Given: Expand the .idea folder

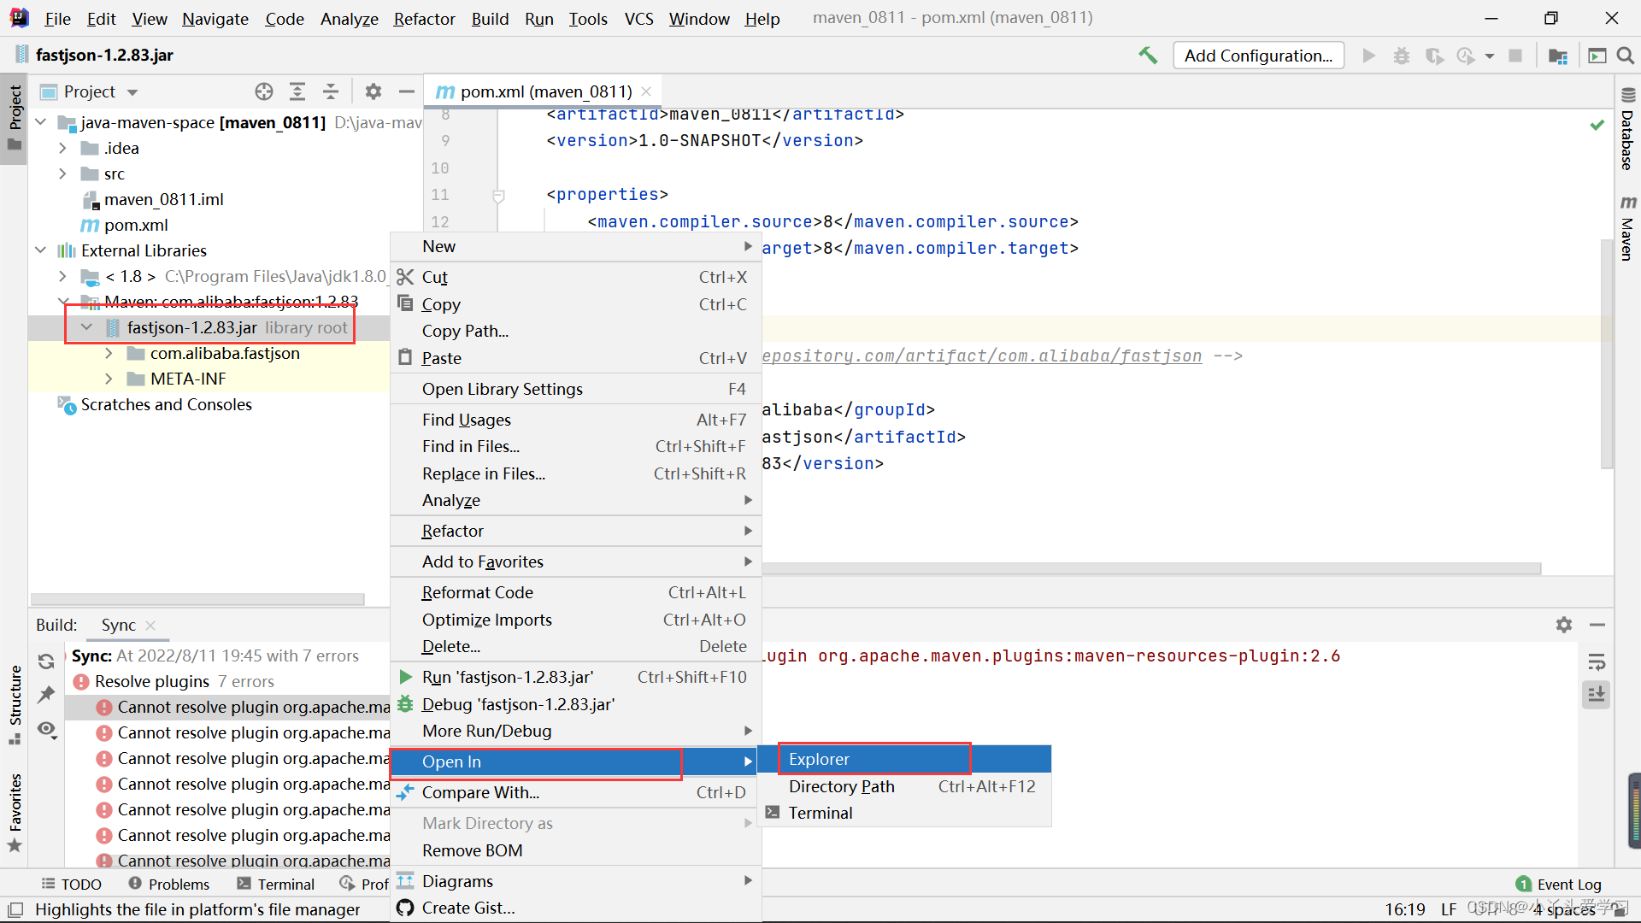Looking at the screenshot, I should point(62,148).
